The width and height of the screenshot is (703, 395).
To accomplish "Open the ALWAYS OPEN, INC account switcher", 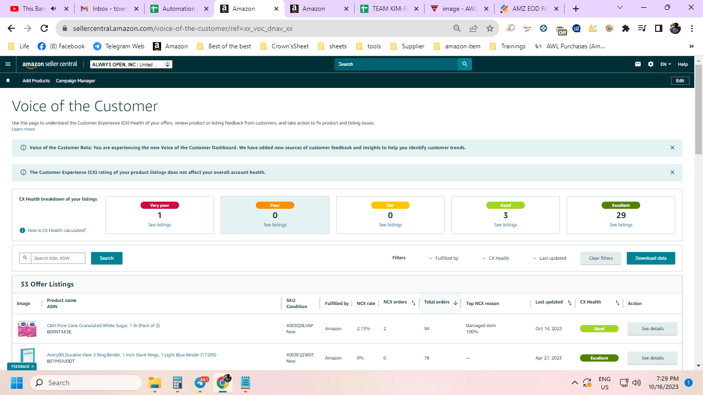I will click(131, 64).
